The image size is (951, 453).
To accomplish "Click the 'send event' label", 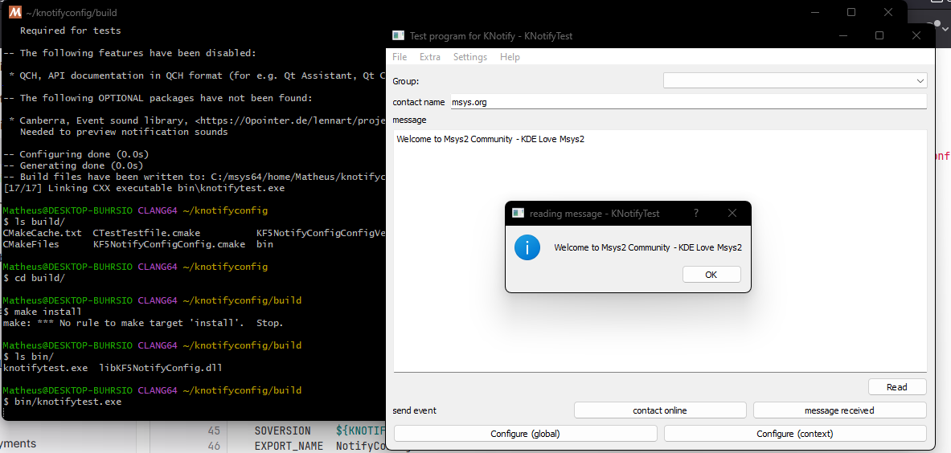I will click(414, 410).
